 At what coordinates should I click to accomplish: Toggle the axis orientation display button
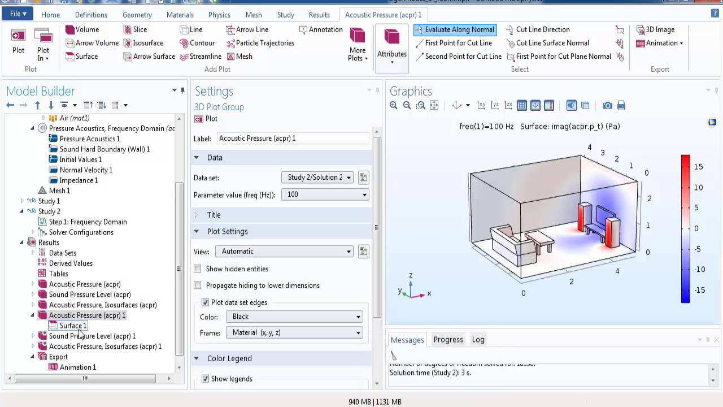(x=535, y=105)
